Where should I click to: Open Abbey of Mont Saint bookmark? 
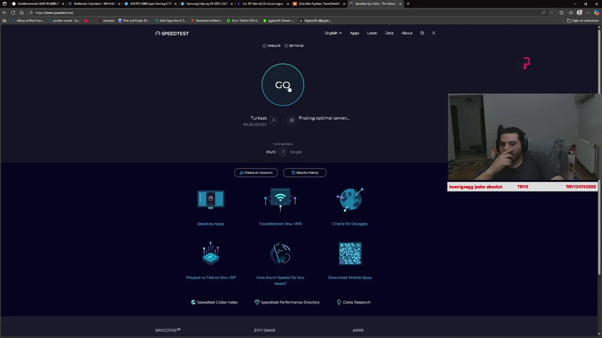[x=27, y=21]
